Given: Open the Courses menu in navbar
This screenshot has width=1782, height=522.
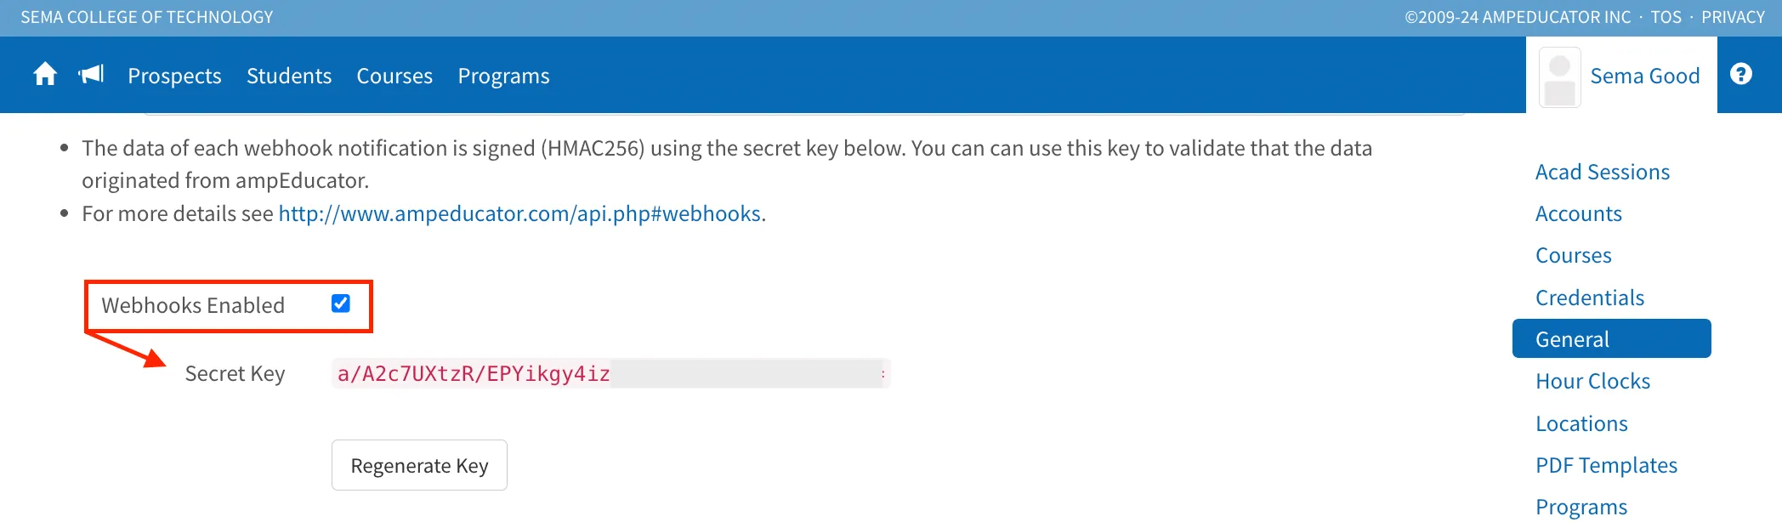Looking at the screenshot, I should [394, 76].
